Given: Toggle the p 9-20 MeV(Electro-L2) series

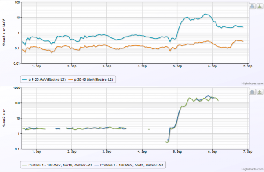Looking at the screenshot, I should tap(44, 80).
